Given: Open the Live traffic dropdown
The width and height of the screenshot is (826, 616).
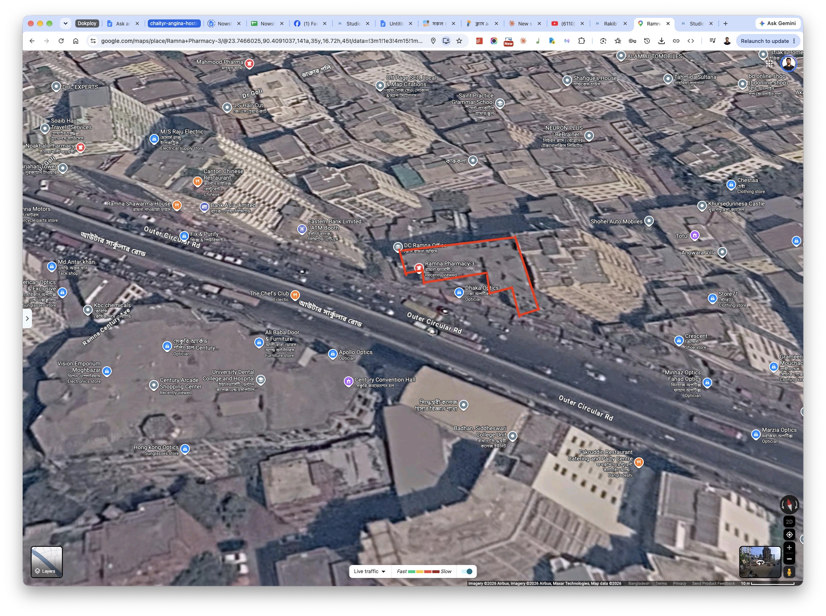Looking at the screenshot, I should click(370, 571).
